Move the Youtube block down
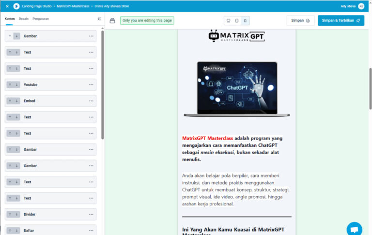 pyautogui.click(x=17, y=85)
